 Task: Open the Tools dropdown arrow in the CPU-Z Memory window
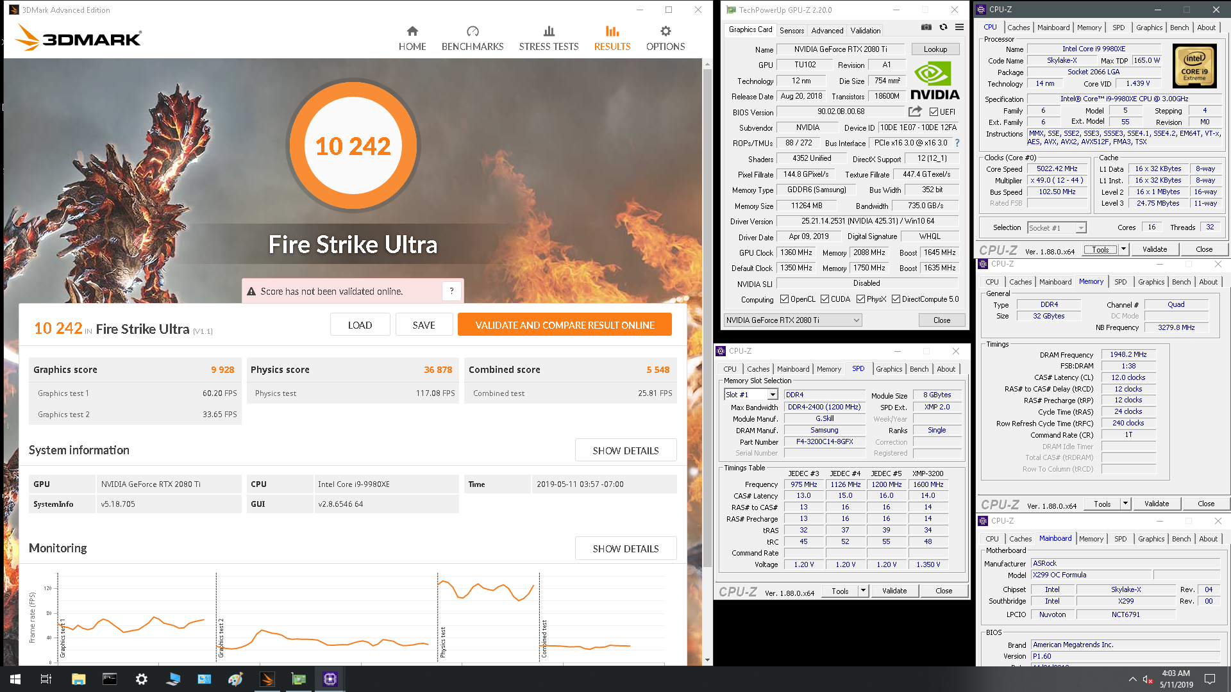1125,504
